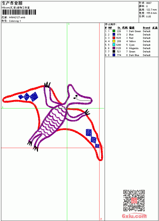Image resolution: width=159 pixels, height=221 pixels.
Task: Click the Magenta thread color swatch
Action: coord(114,48)
